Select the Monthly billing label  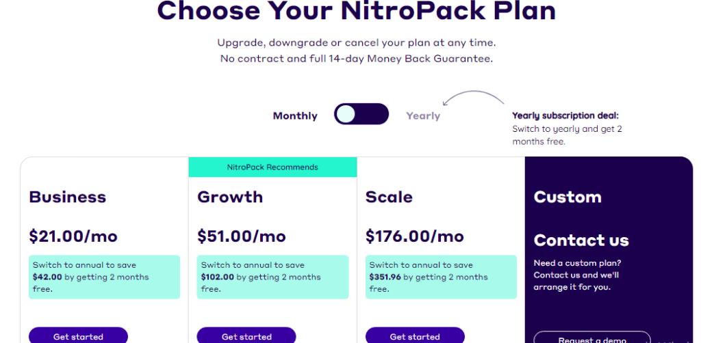point(295,116)
